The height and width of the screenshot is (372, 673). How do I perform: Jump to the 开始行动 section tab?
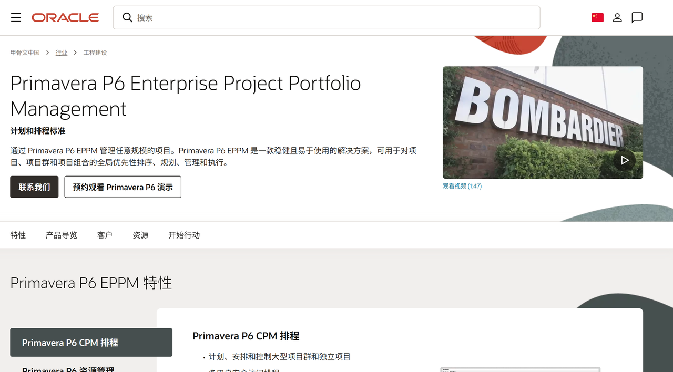point(184,235)
